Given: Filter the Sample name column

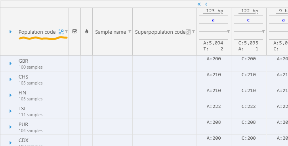Looking at the screenshot, I should click(x=130, y=32).
